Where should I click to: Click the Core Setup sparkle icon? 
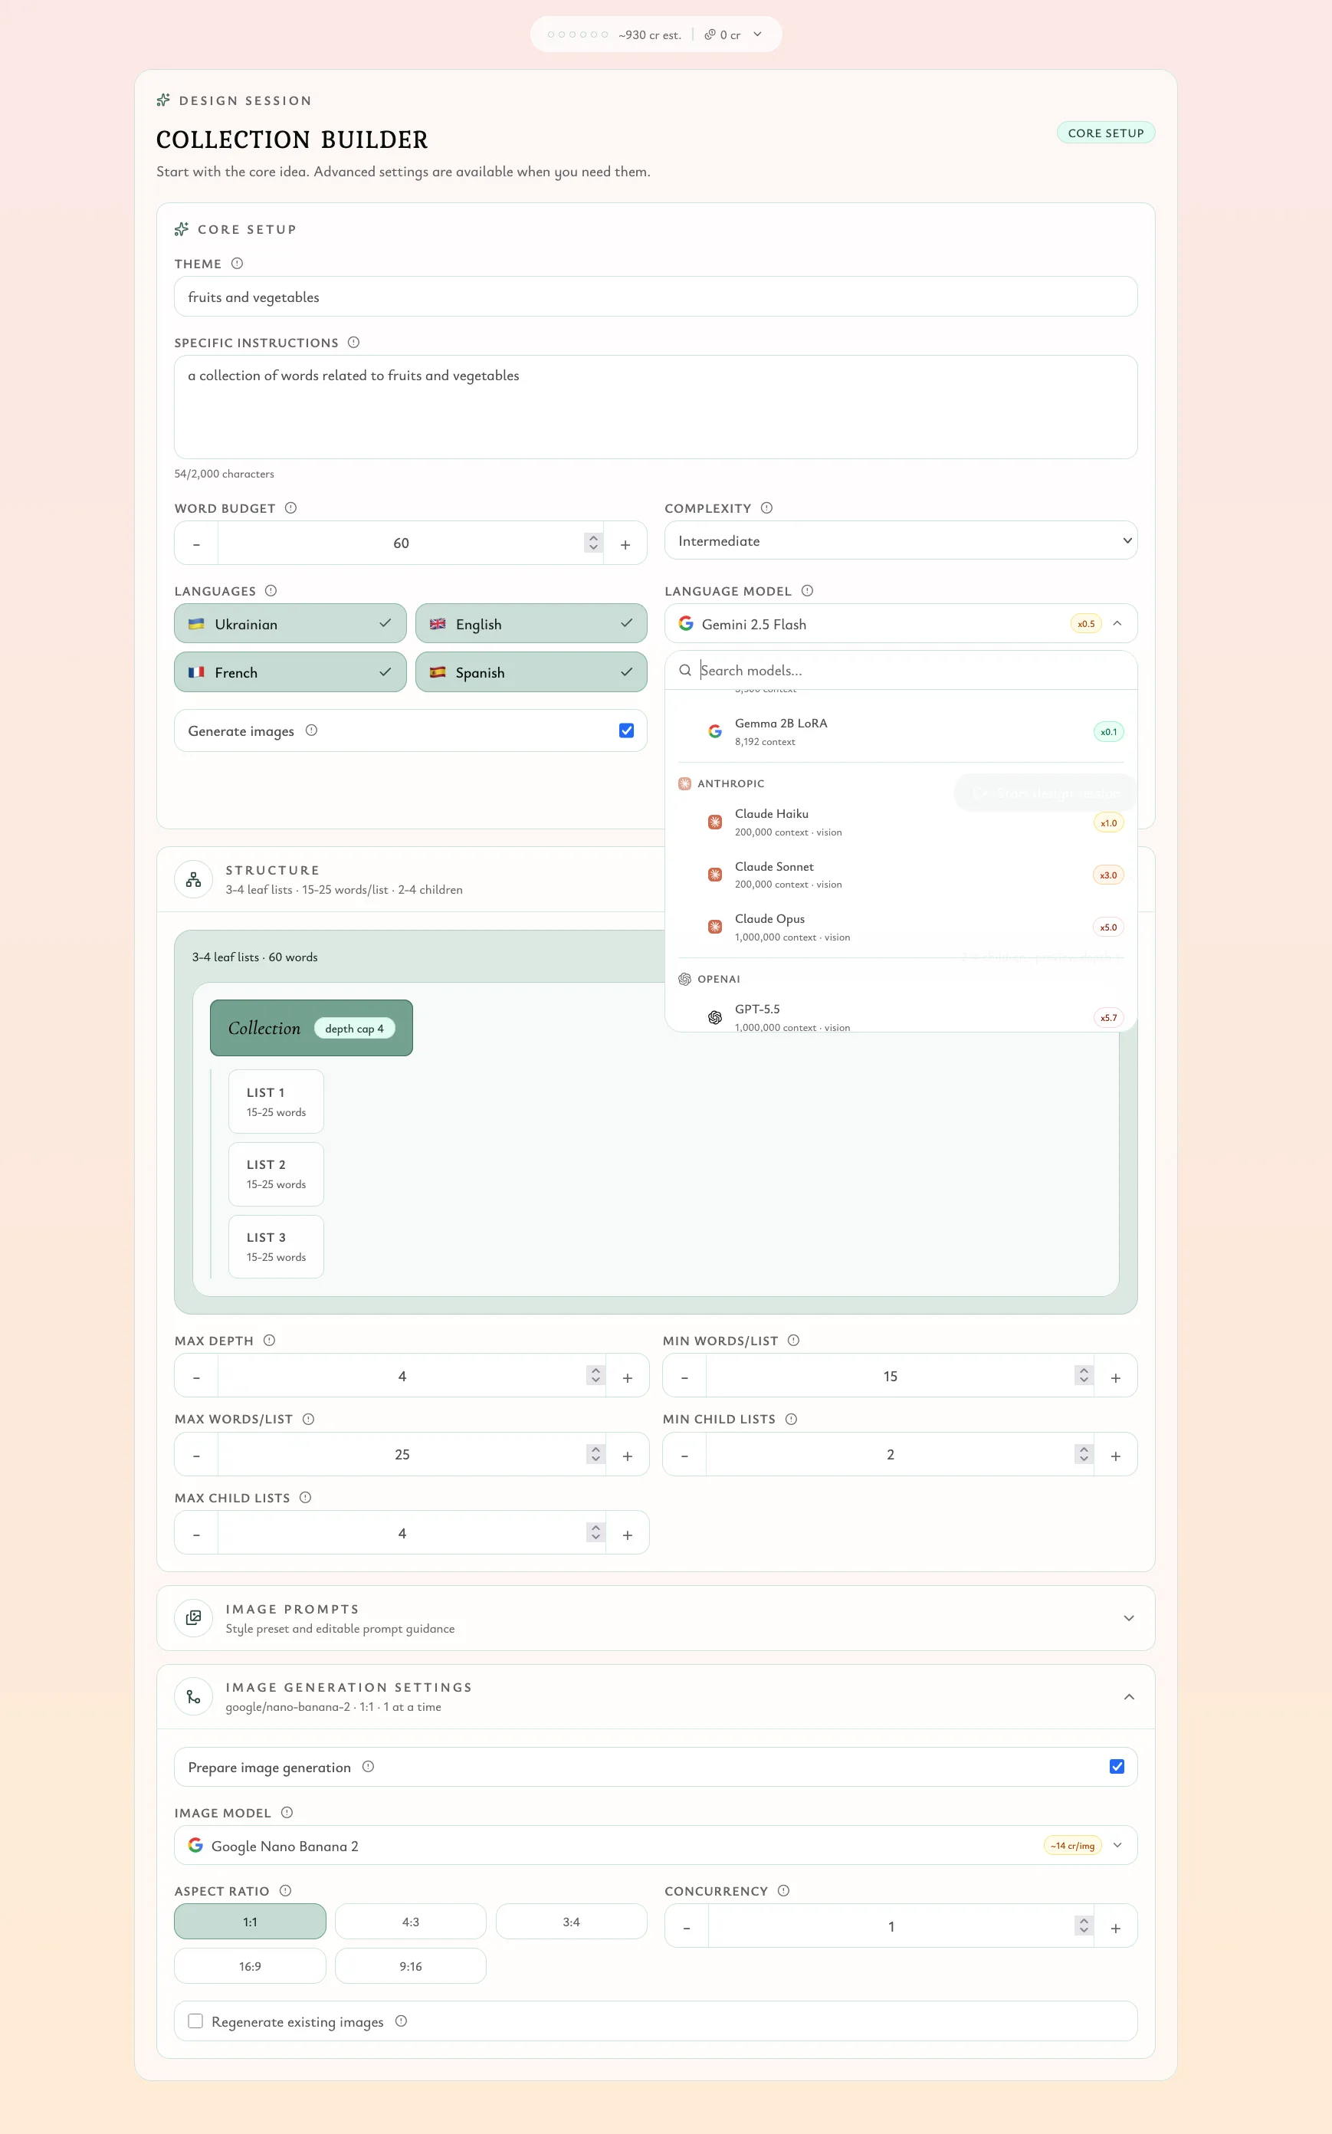tap(182, 228)
